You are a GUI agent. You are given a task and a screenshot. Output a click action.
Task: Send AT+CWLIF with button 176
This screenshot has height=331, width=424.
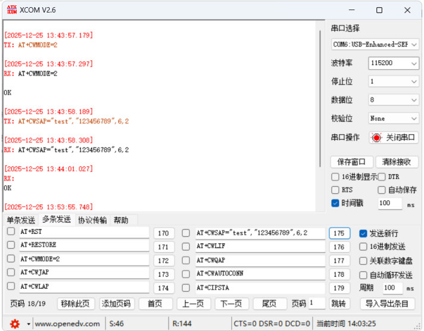(x=339, y=247)
